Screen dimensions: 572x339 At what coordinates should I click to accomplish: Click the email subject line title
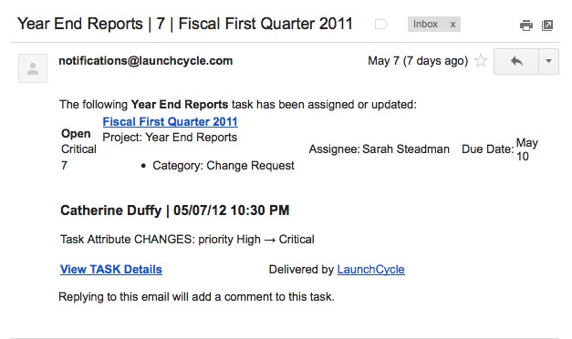[185, 24]
